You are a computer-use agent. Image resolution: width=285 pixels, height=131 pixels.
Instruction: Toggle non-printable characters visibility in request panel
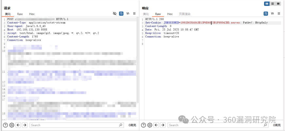pyautogui.click(x=115, y=14)
